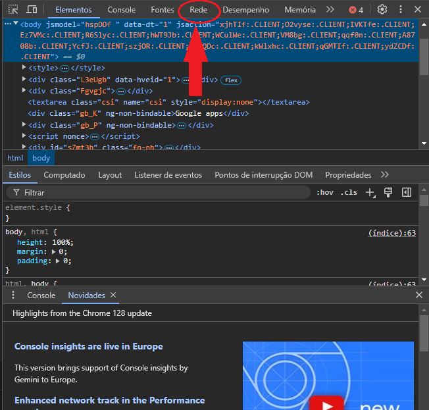
Task: Open the Memória tab
Action: [x=300, y=10]
